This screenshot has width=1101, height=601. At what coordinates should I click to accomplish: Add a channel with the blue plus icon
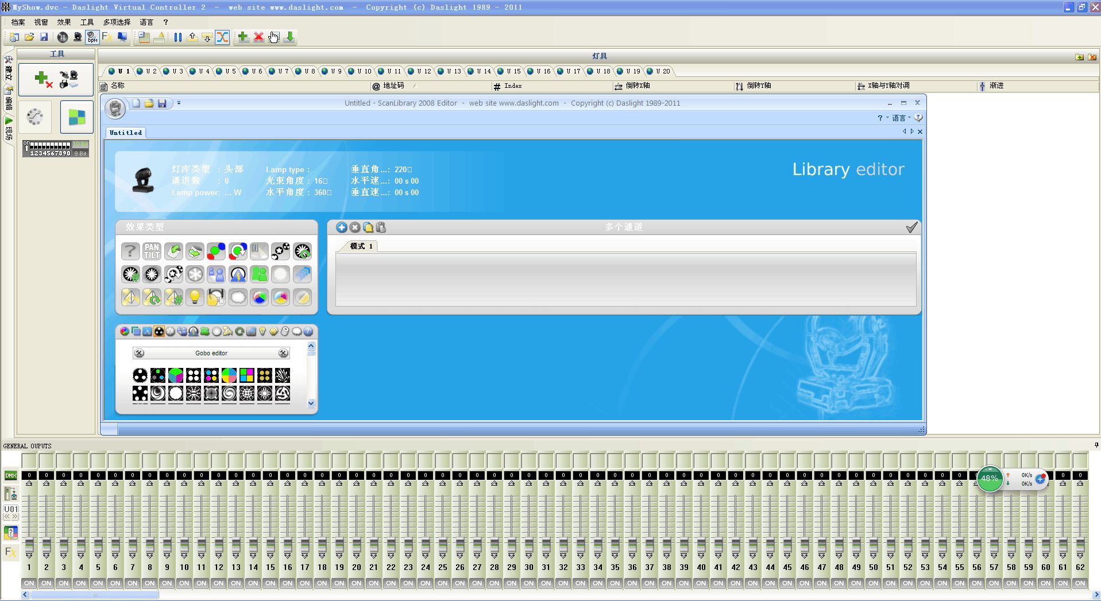[x=342, y=227]
